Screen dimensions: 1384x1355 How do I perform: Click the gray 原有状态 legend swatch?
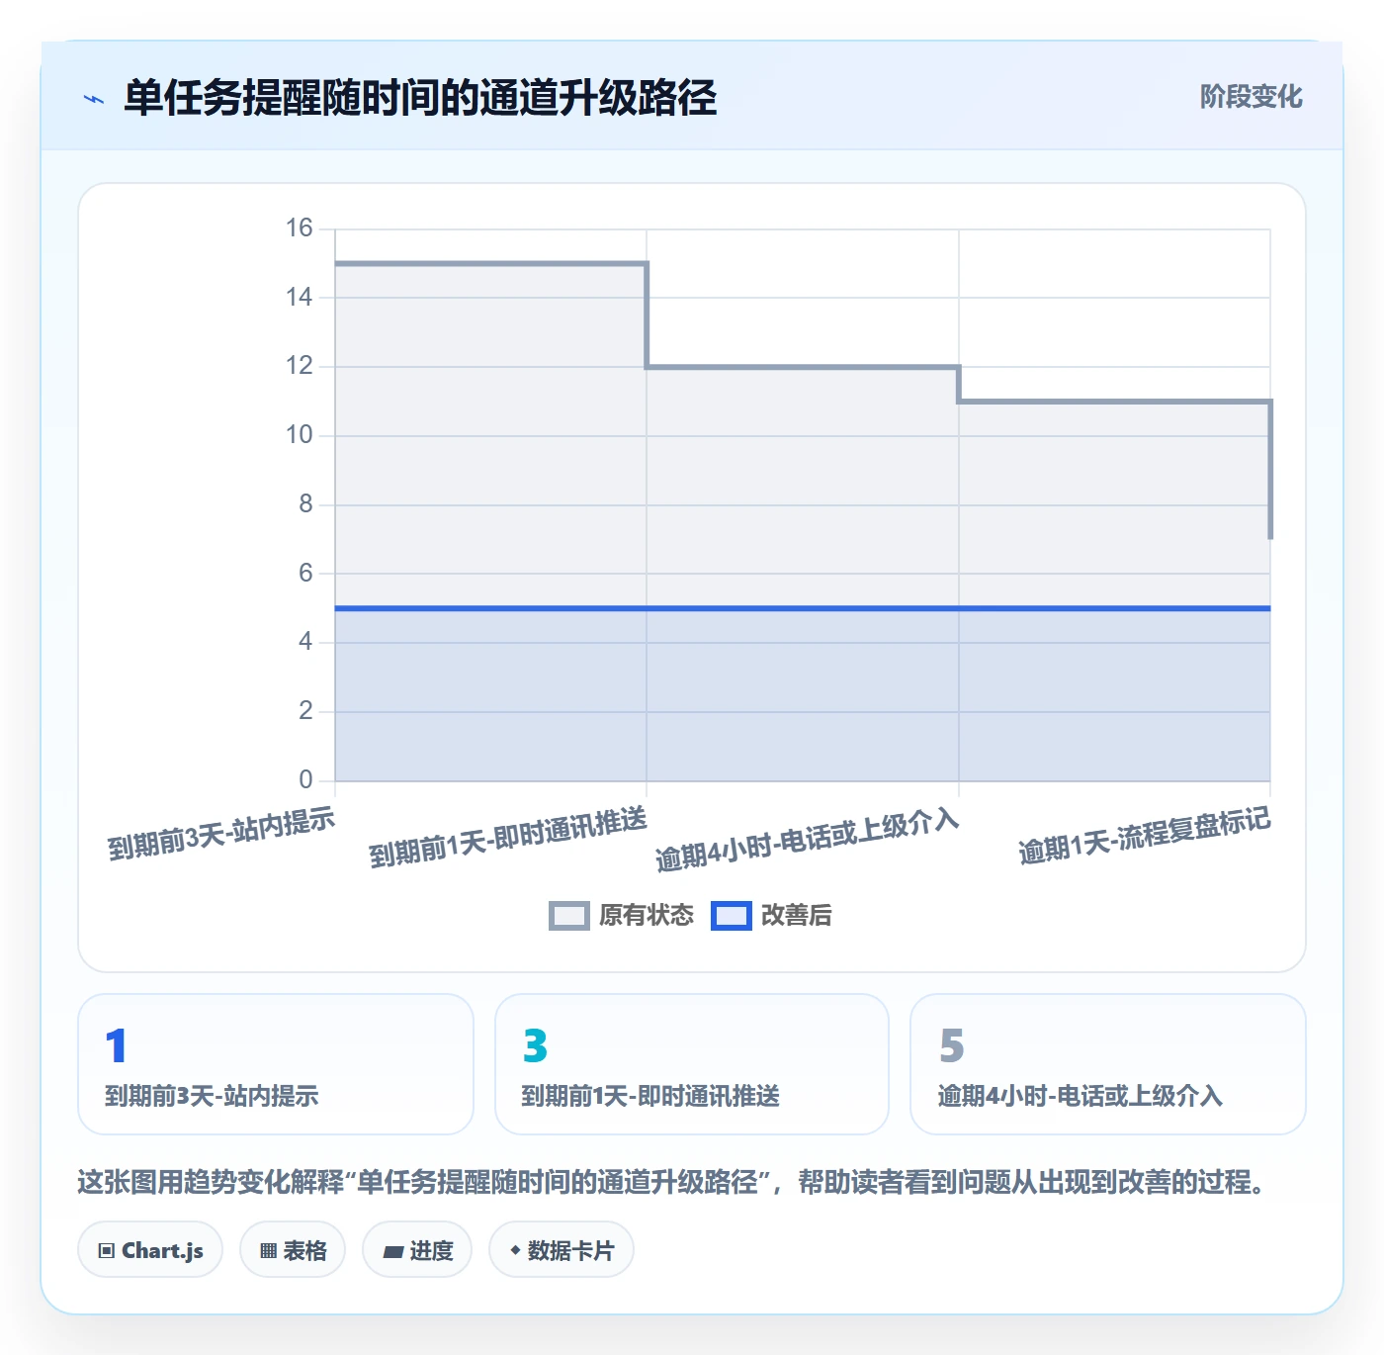coord(569,916)
